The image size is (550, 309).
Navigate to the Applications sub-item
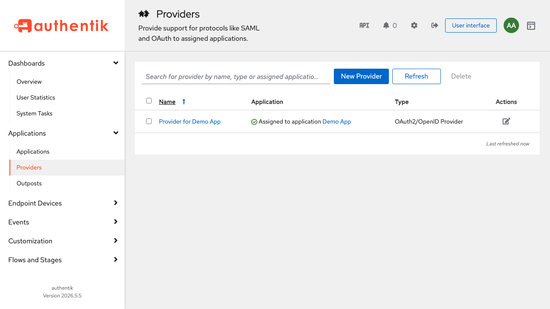tap(67, 151)
